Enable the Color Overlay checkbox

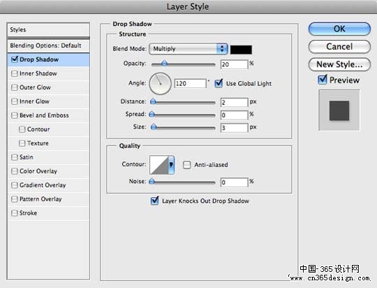click(15, 171)
